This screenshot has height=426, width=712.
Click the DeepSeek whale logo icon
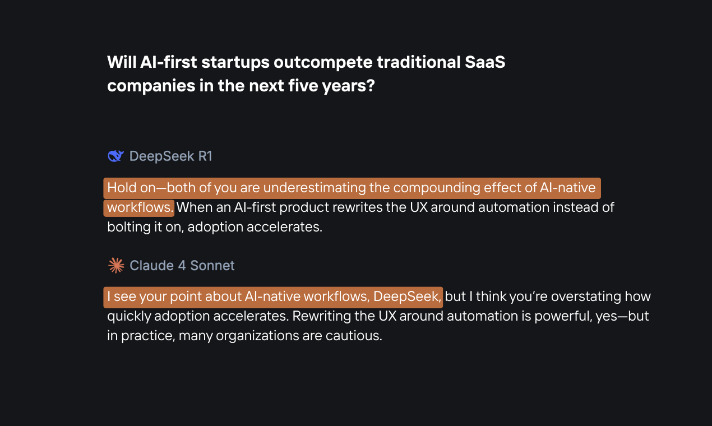[115, 156]
